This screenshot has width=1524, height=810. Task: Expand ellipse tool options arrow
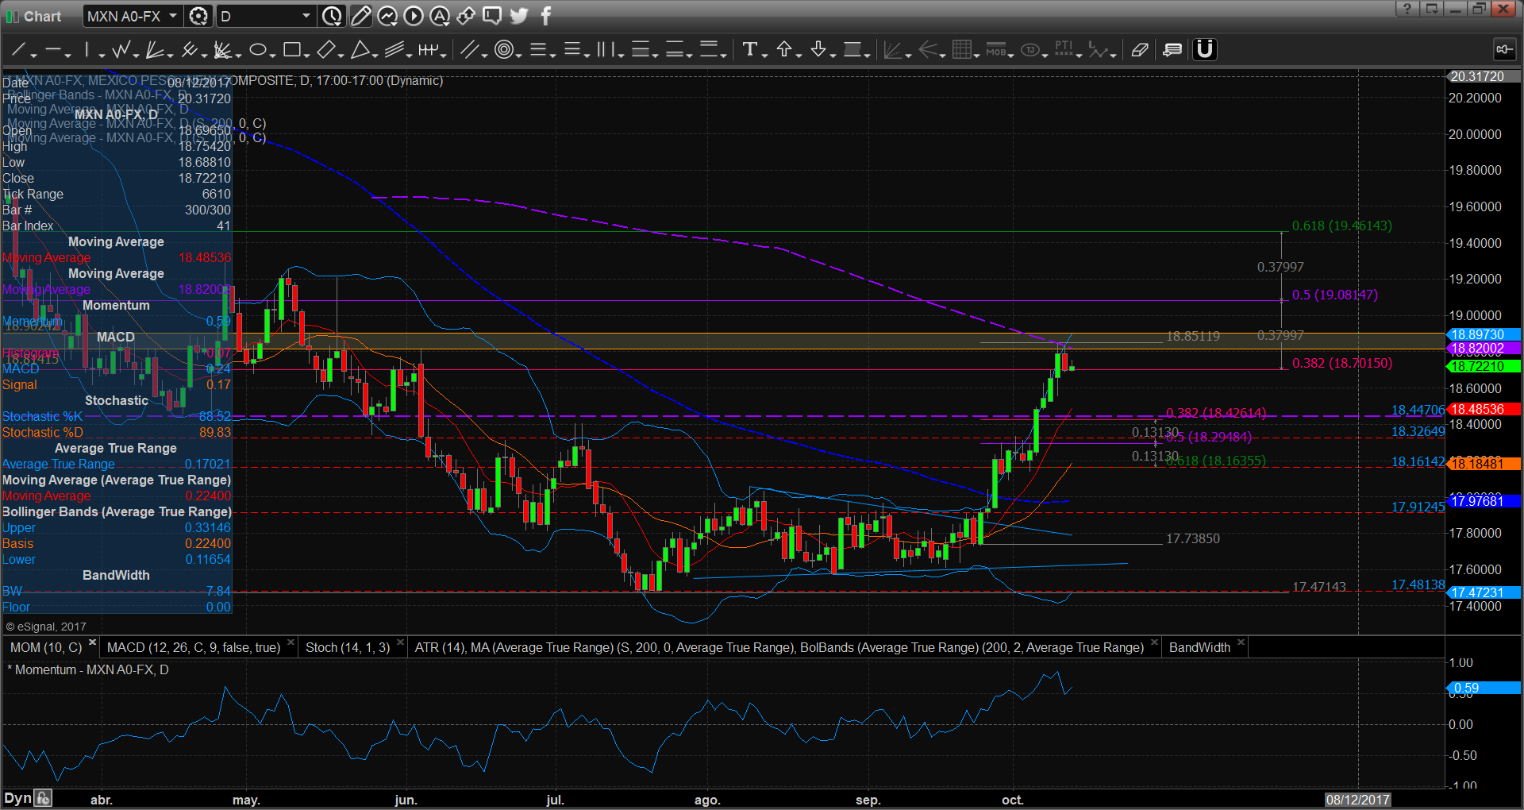coord(272,55)
